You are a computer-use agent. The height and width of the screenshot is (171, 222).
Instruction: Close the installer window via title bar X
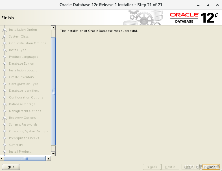tap(217, 5)
